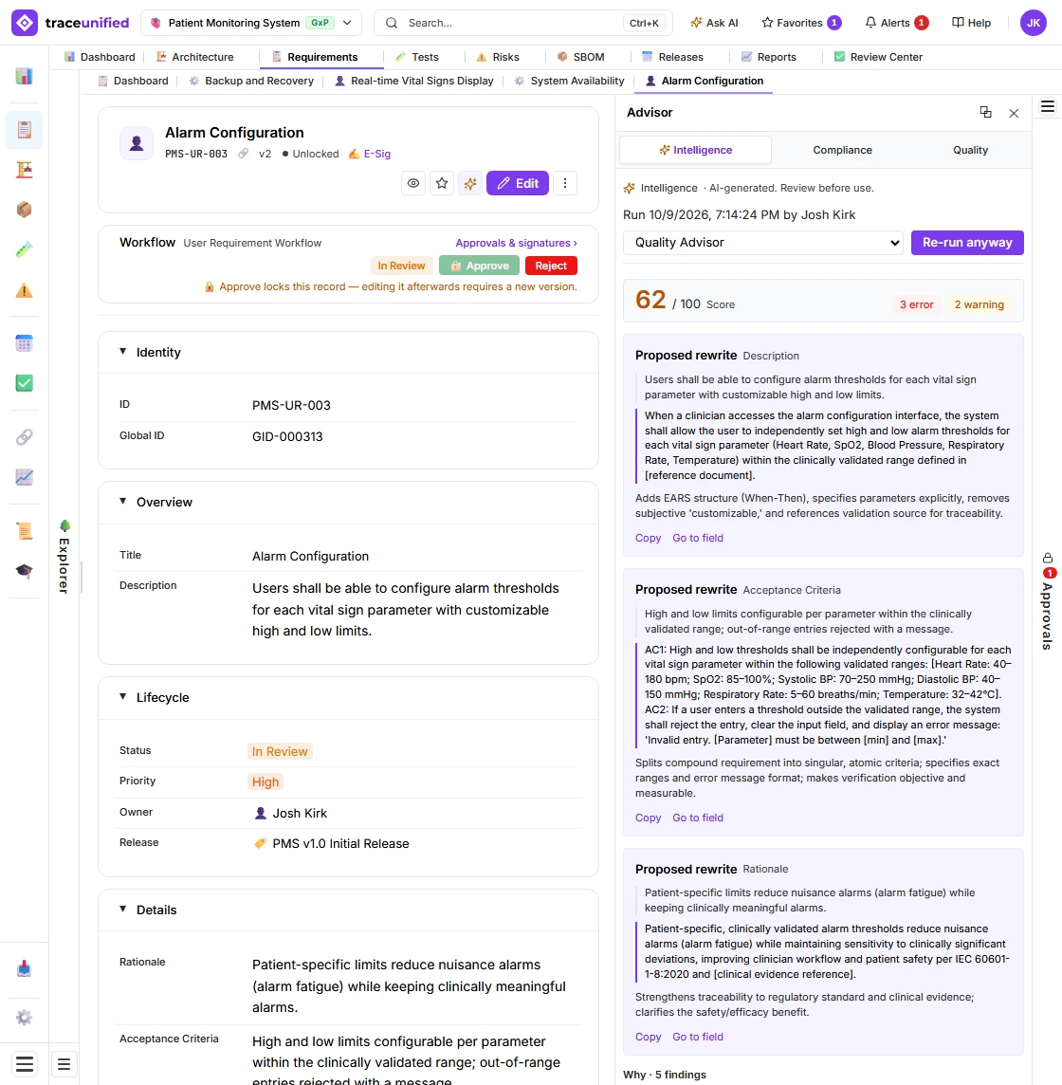
Task: Open the graduation cap icon in left sidebar
Action: (x=25, y=572)
